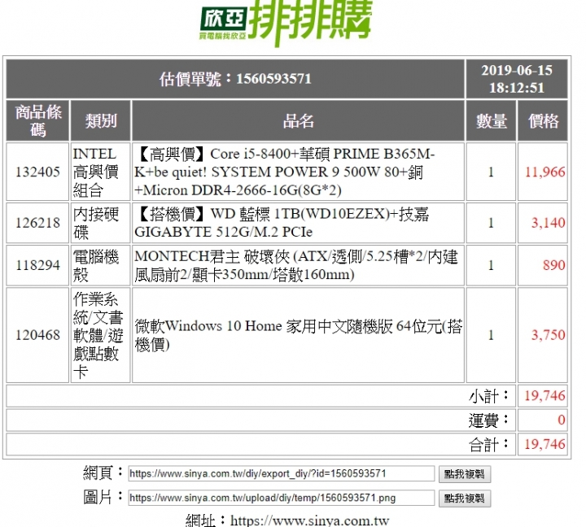Click the date 2019-06-15 18:12:51 cell
This screenshot has width=586, height=527.
point(517,79)
